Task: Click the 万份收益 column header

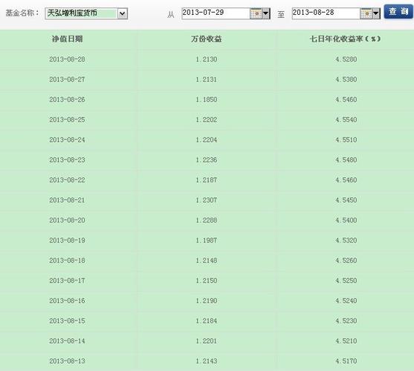Action: tap(206, 39)
